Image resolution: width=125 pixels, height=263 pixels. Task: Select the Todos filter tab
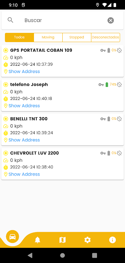(19, 37)
